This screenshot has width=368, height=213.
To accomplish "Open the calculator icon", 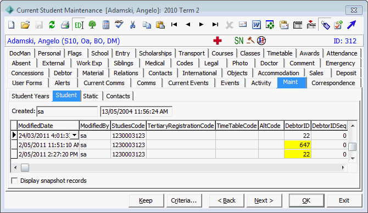I will click(106, 25).
